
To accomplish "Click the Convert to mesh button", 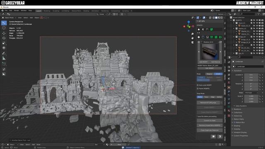I will pyautogui.click(x=210, y=120).
